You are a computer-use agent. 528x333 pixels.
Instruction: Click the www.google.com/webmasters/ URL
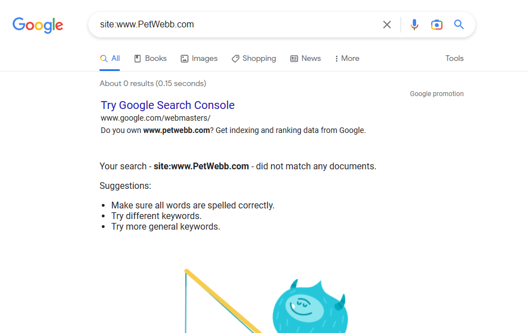click(x=155, y=118)
